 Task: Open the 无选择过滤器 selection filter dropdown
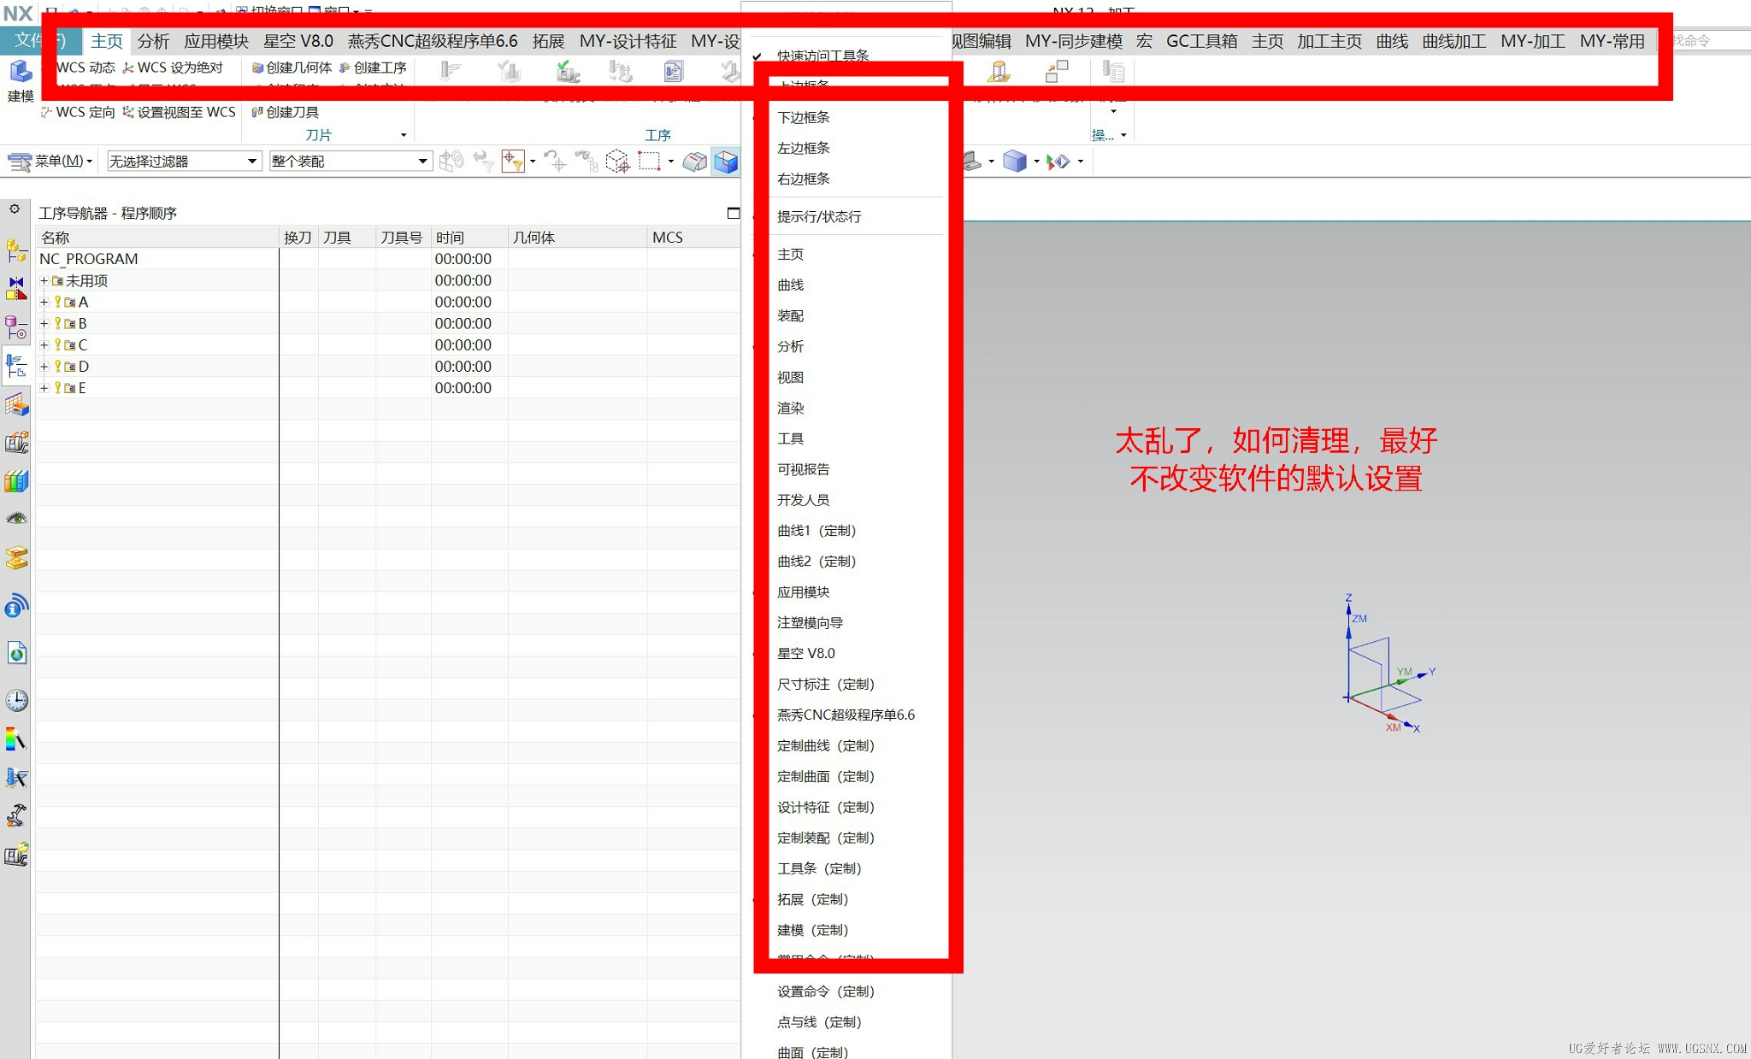click(x=183, y=161)
